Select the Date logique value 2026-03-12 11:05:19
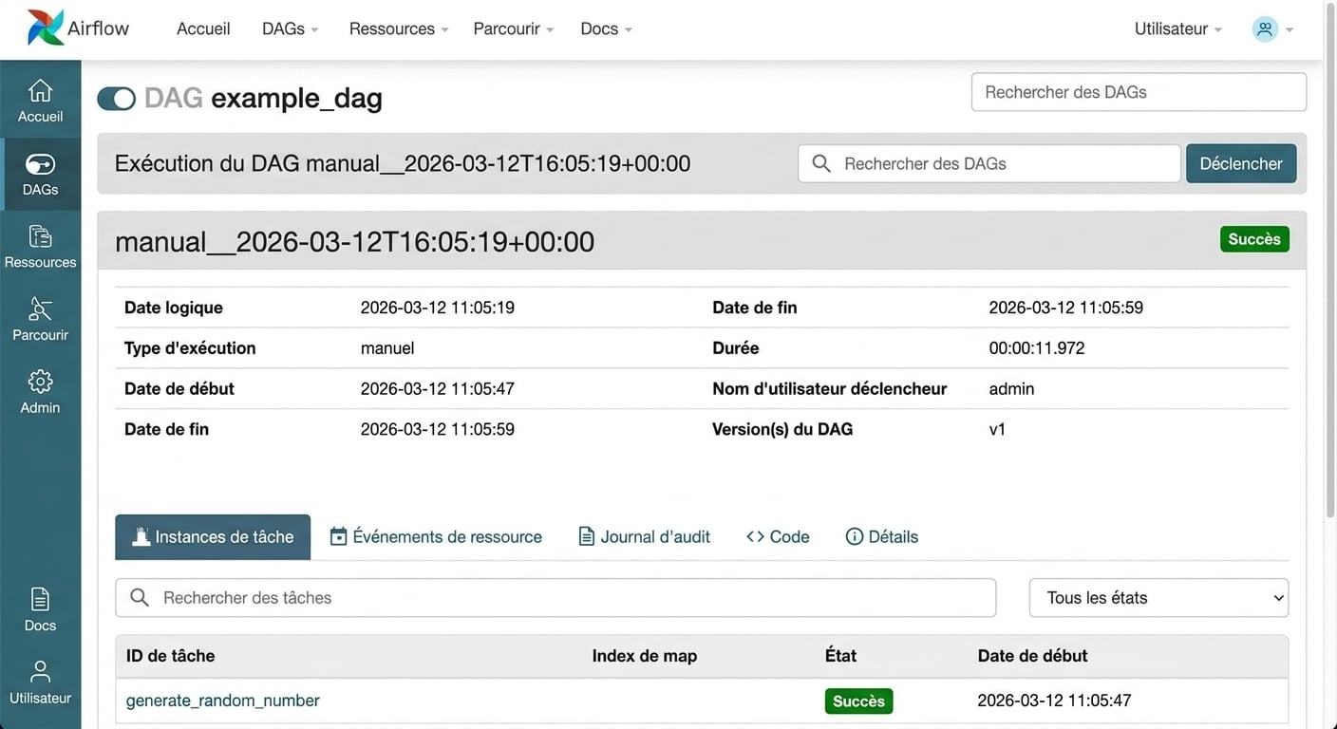Viewport: 1337px width, 729px height. coord(437,308)
